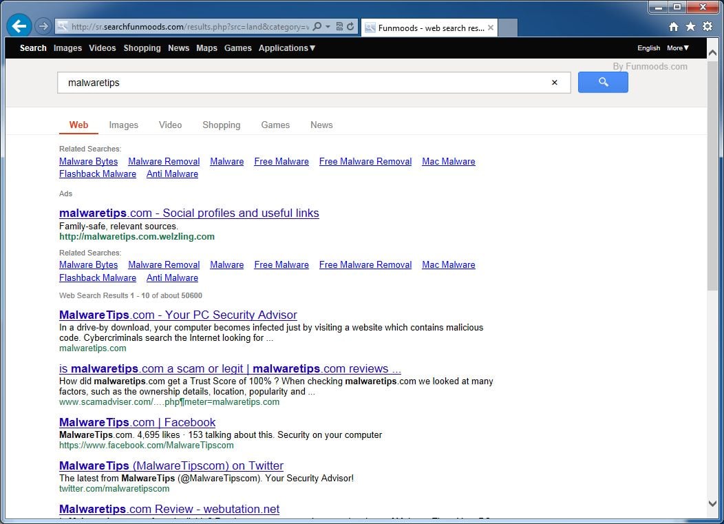Open News in the black navigation bar
Screen dimensions: 724x524
[178, 48]
